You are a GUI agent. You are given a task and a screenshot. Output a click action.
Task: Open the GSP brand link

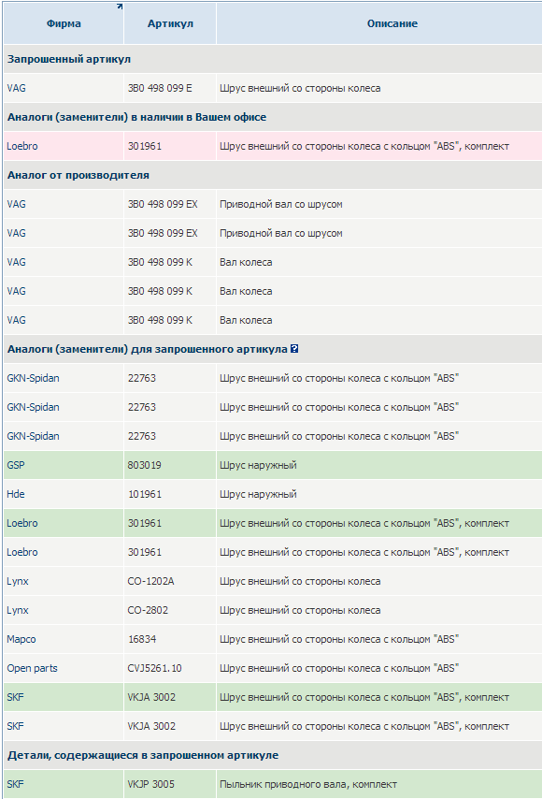[16, 465]
